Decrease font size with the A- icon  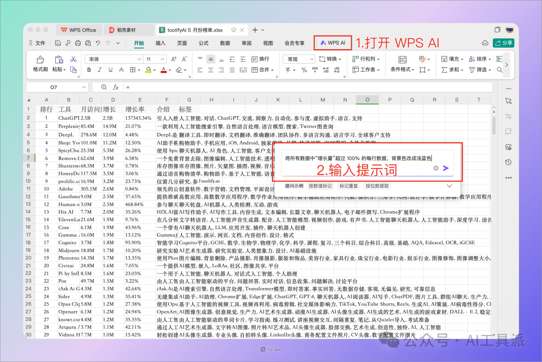pos(185,59)
